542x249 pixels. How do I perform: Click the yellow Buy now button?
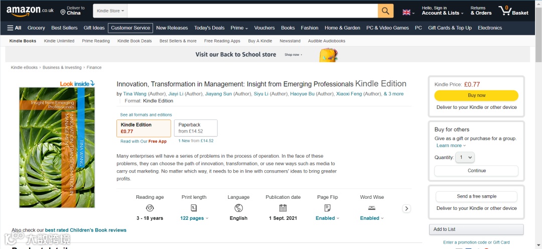[x=476, y=95]
